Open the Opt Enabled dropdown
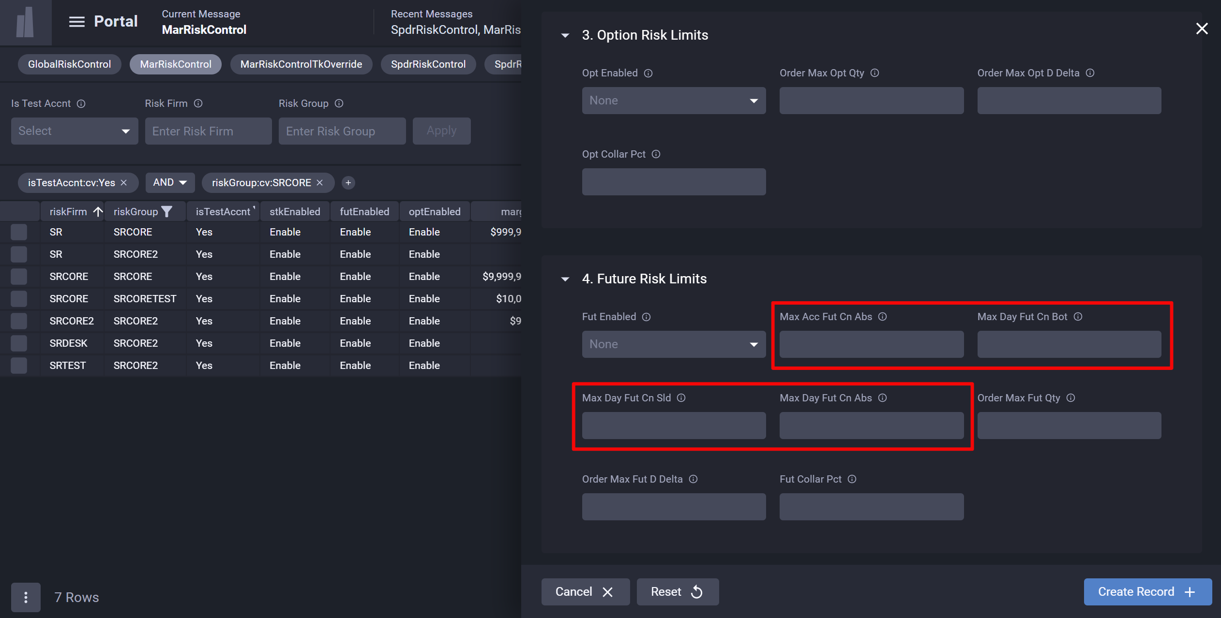Viewport: 1221px width, 618px height. click(674, 101)
